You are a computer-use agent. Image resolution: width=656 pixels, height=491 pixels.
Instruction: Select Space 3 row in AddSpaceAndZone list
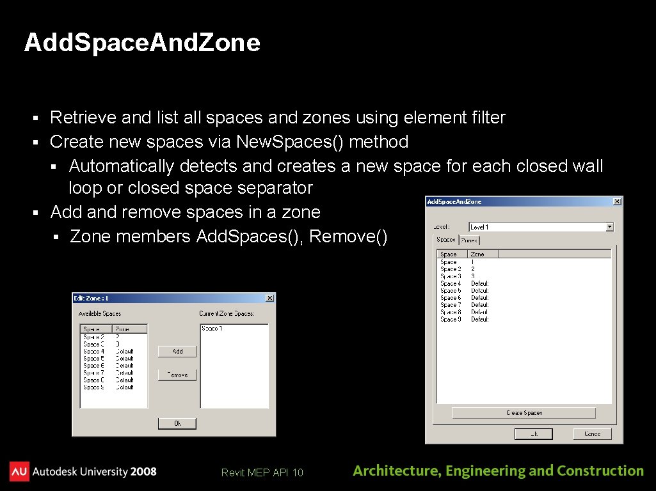click(524, 276)
